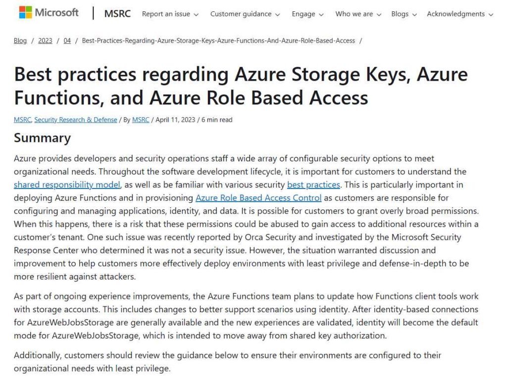Click the 04 breadcrumb link
The image size is (507, 384).
click(67, 41)
